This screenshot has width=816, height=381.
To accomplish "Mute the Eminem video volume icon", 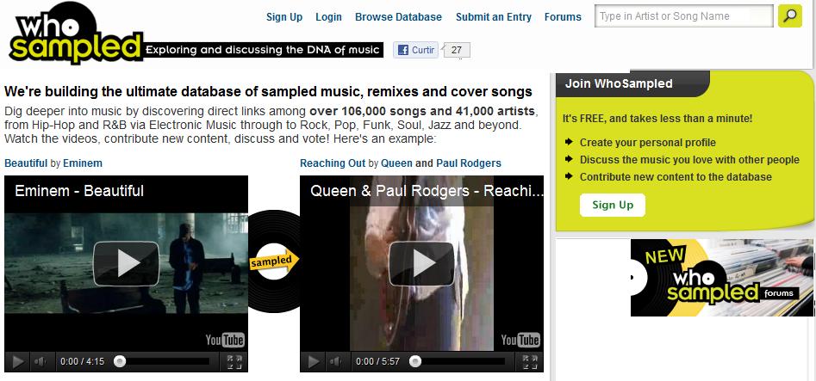I will tap(40, 361).
